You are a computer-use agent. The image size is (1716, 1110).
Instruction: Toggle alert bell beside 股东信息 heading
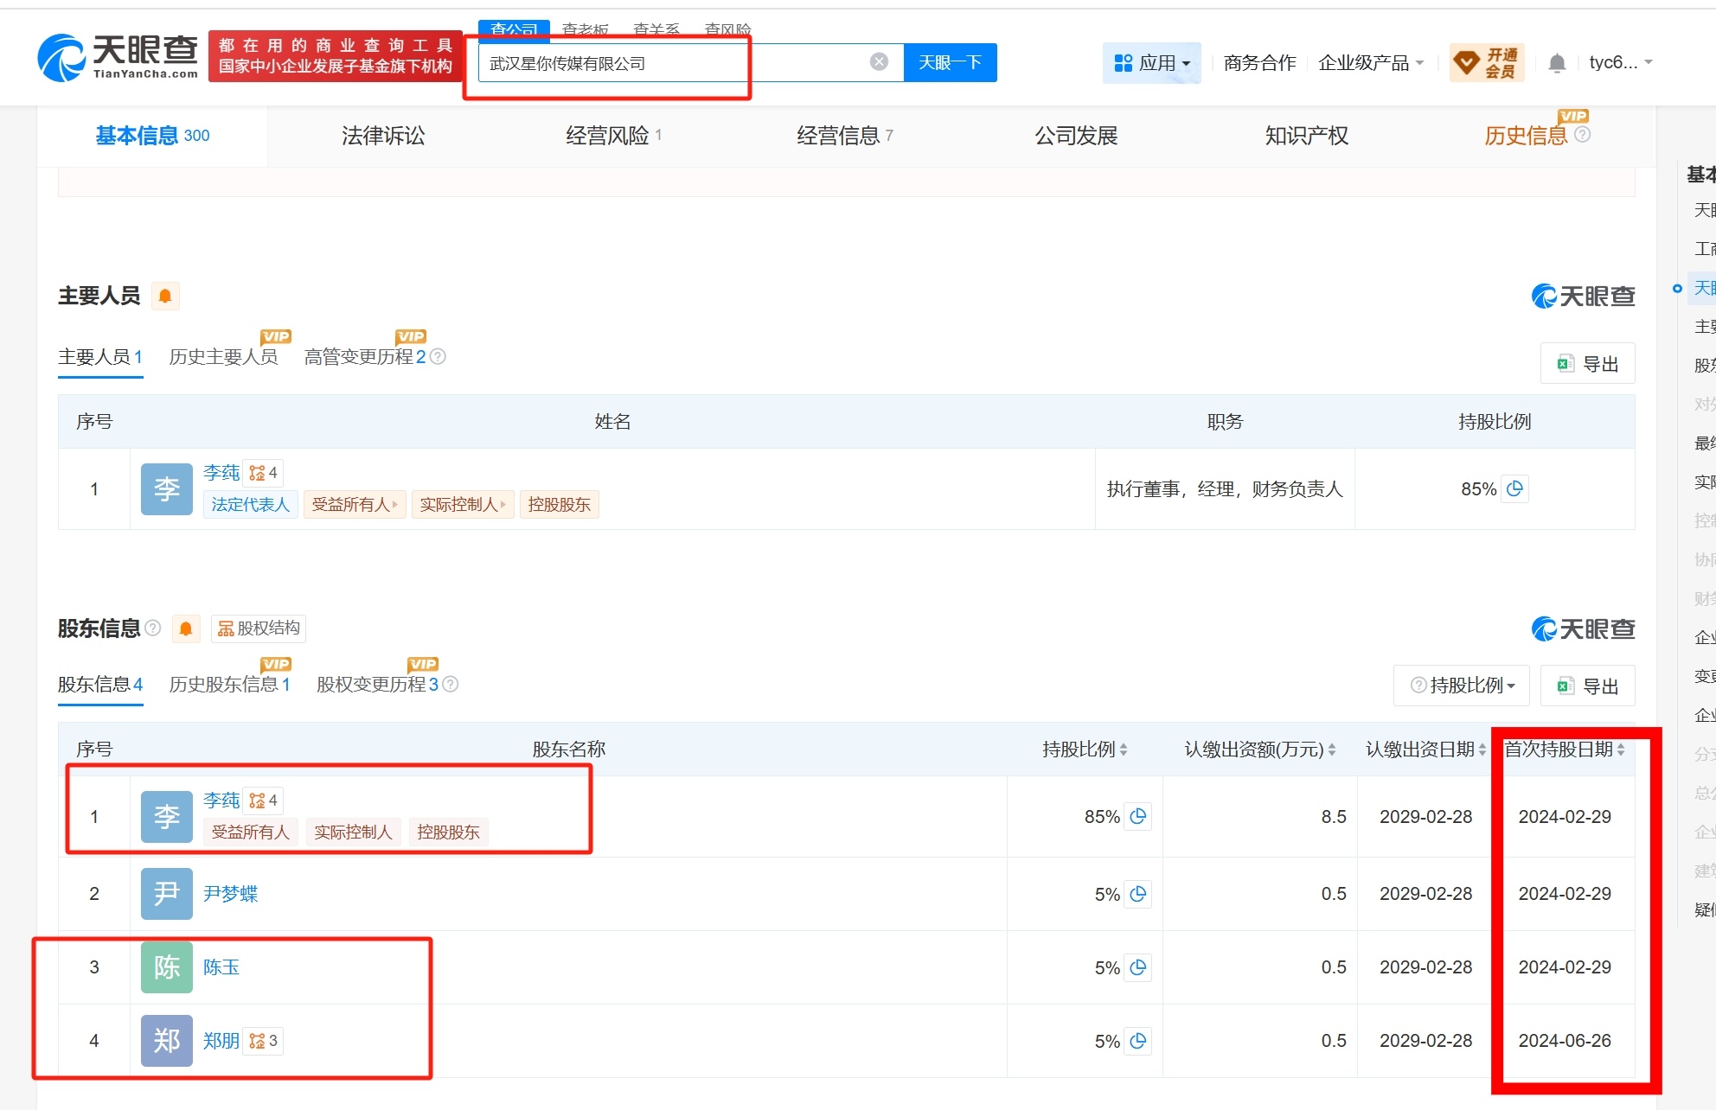[186, 628]
